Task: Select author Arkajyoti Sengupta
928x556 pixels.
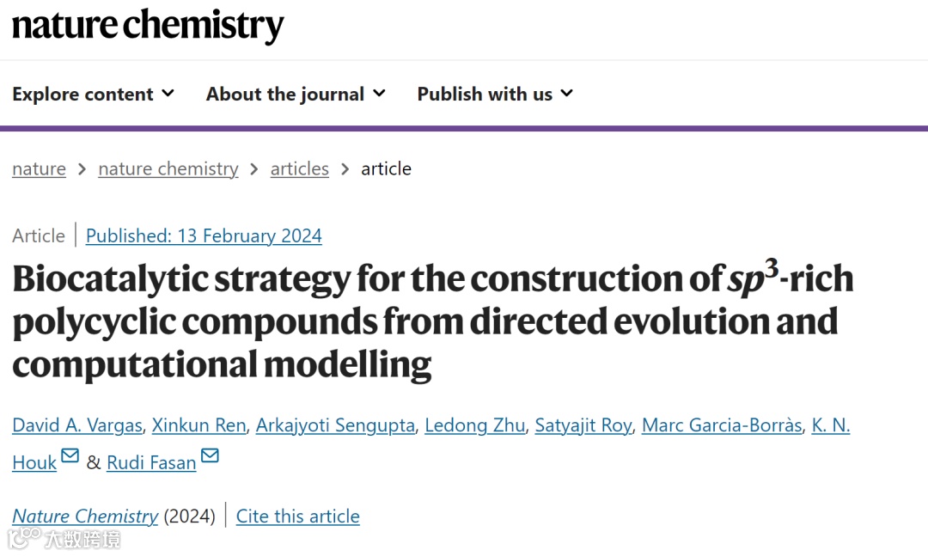Action: [x=336, y=425]
